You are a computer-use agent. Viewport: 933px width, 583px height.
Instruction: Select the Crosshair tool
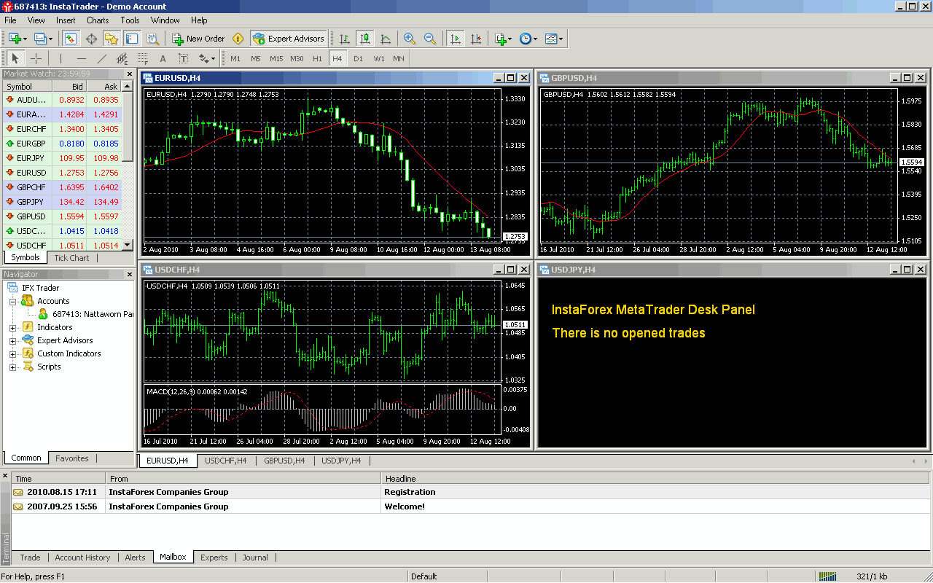pyautogui.click(x=36, y=58)
